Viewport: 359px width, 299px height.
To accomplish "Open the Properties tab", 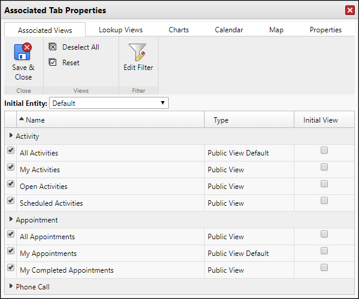I will (x=325, y=30).
